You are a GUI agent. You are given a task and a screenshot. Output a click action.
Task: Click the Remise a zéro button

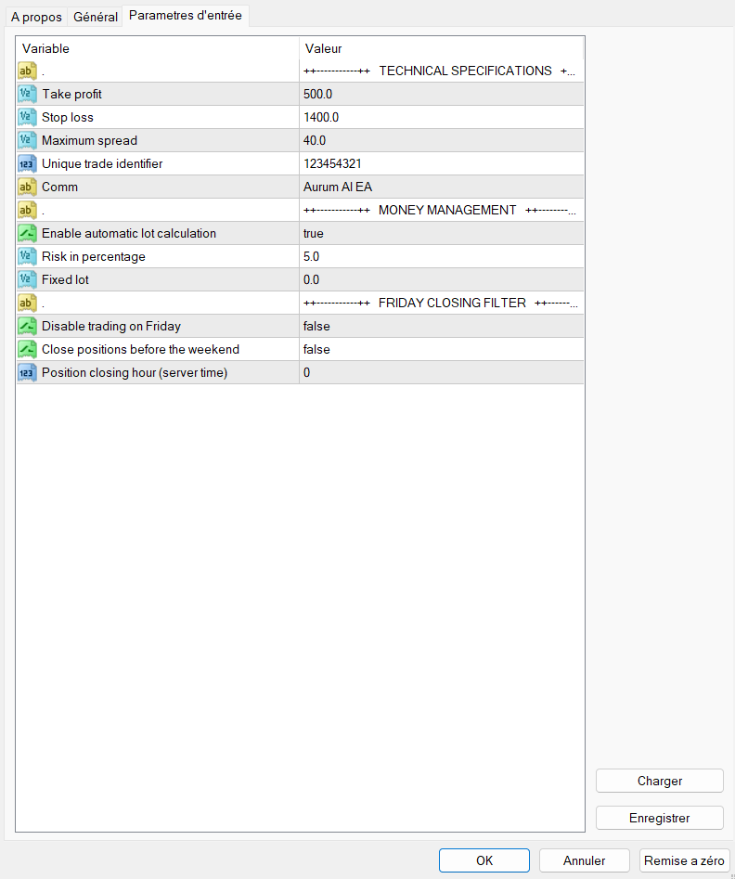[x=684, y=860]
